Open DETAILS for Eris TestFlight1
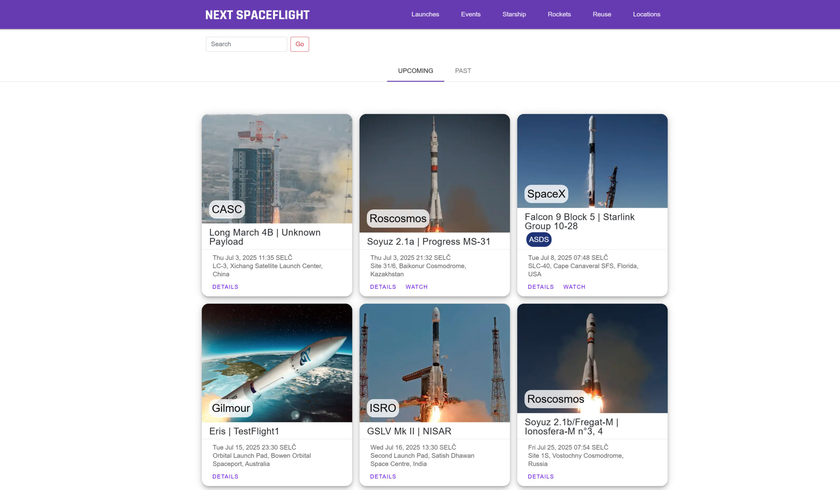840x490 pixels. tap(225, 476)
